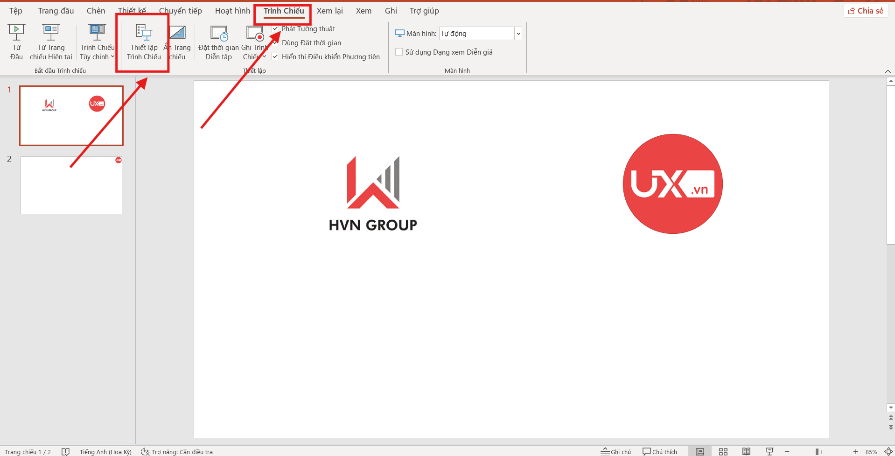Open Ghi chú from the status bar
Viewport: 895px width, 456px height.
click(x=615, y=451)
